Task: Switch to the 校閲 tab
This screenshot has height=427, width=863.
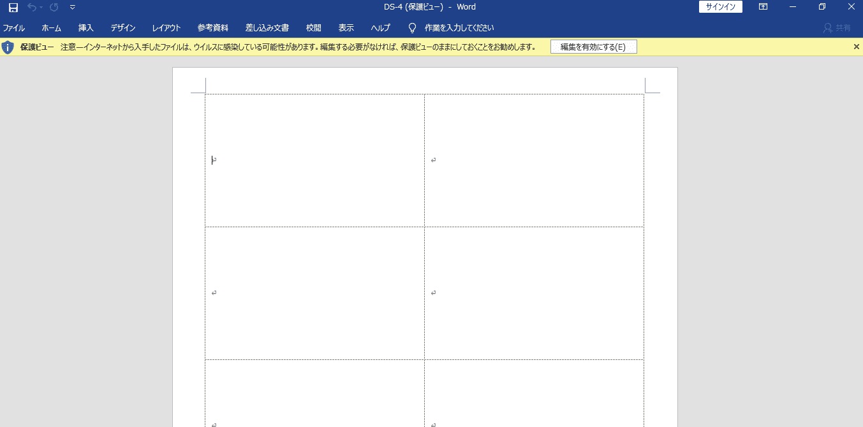Action: (314, 28)
